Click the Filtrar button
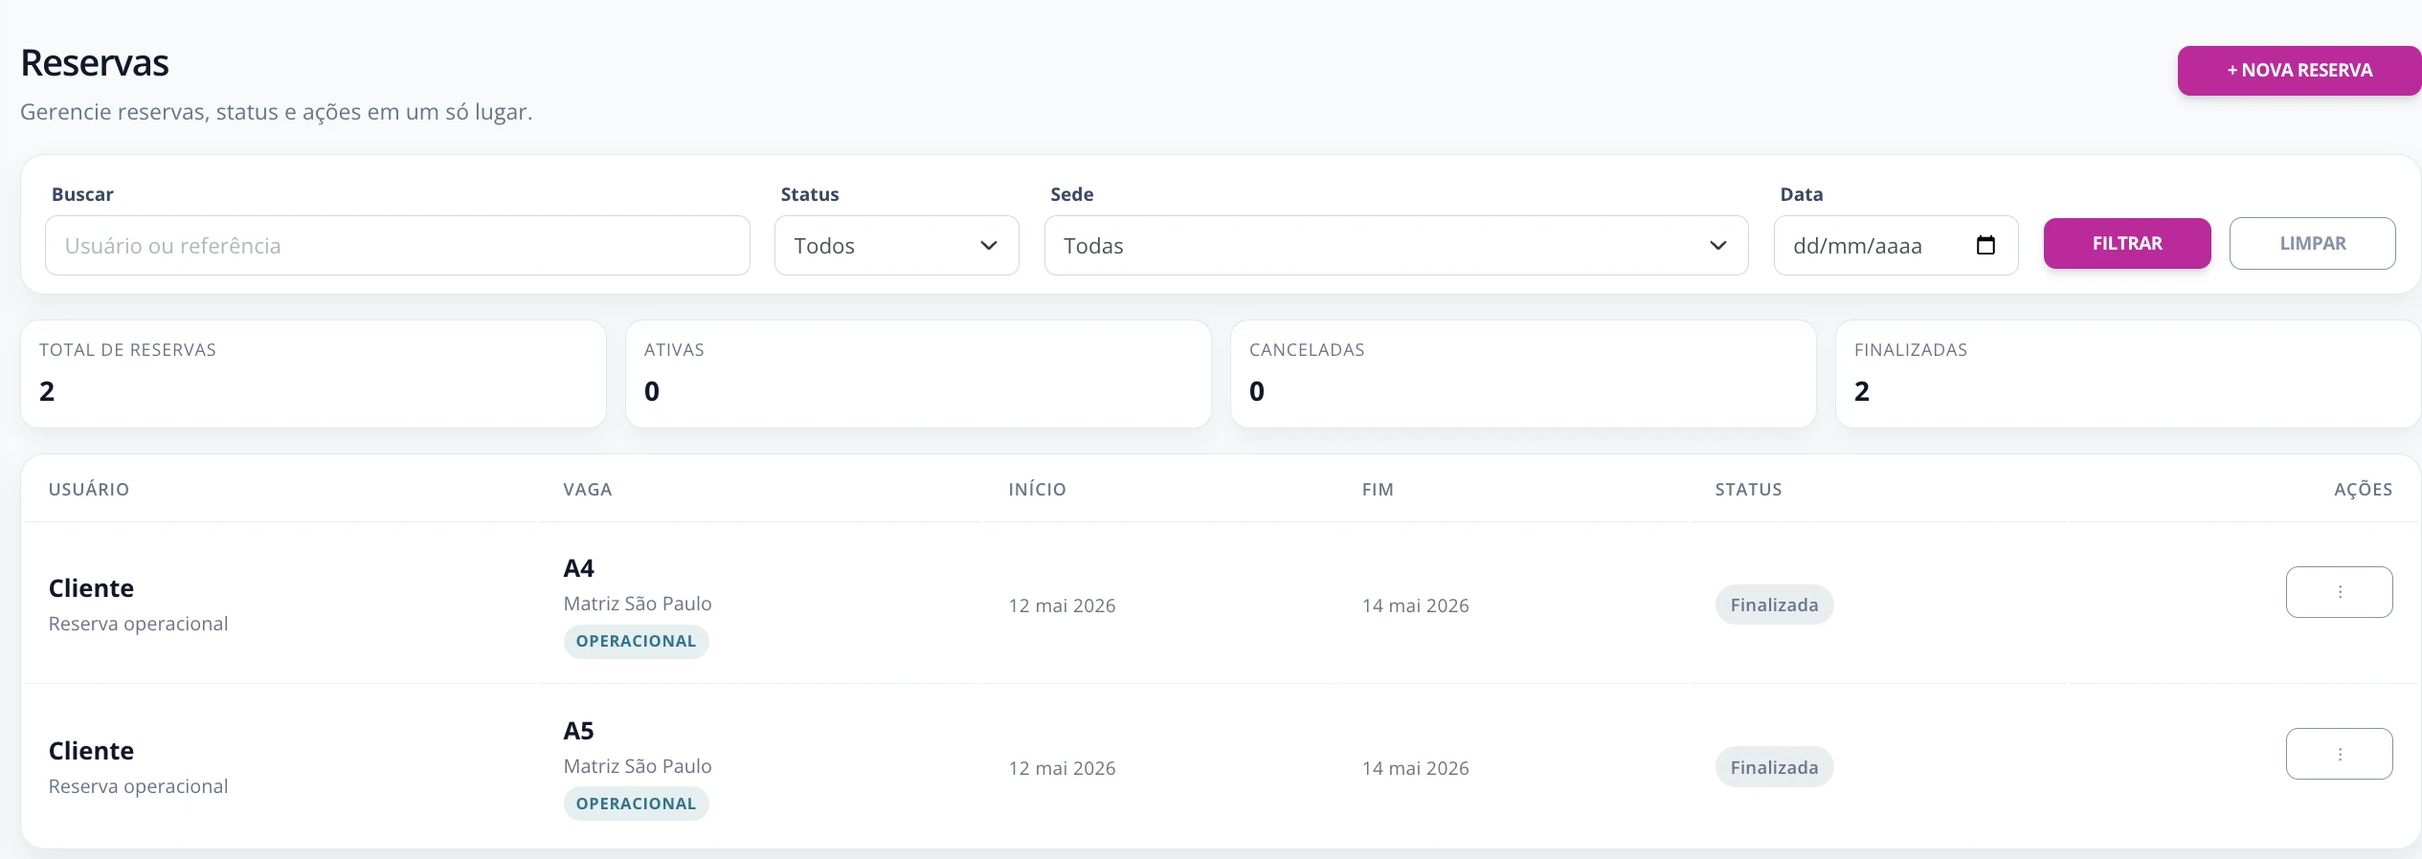The image size is (2422, 859). click(x=2127, y=244)
